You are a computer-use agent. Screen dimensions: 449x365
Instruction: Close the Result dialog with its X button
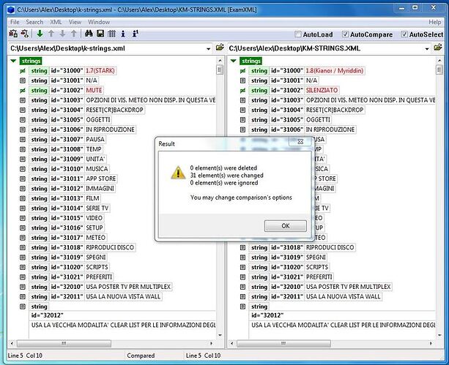tap(300, 141)
